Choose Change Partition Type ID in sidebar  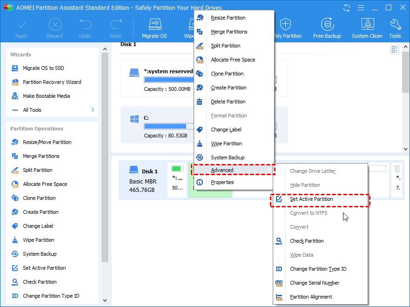(x=52, y=296)
